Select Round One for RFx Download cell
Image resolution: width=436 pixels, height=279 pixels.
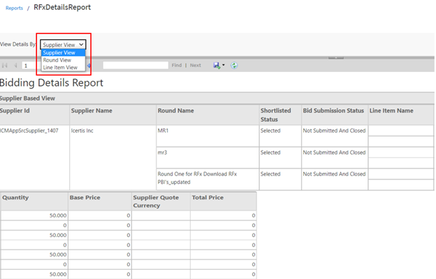(x=208, y=179)
